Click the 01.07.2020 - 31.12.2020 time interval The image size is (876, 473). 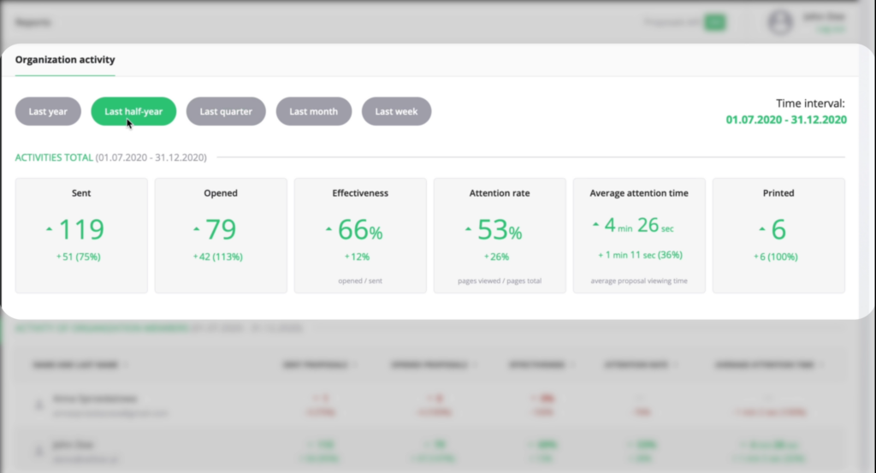(x=786, y=120)
